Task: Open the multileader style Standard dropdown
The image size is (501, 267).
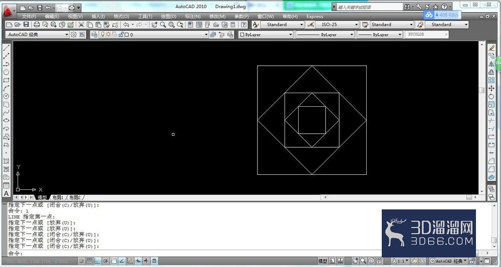Action: [x=447, y=25]
